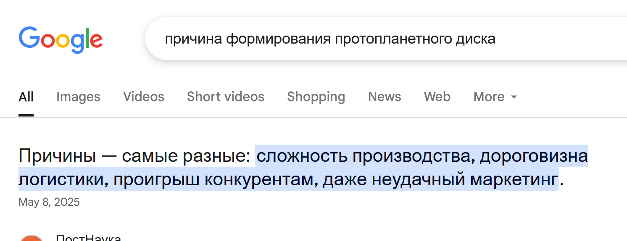Click the Google logo
This screenshot has height=241, width=627.
[x=61, y=40]
